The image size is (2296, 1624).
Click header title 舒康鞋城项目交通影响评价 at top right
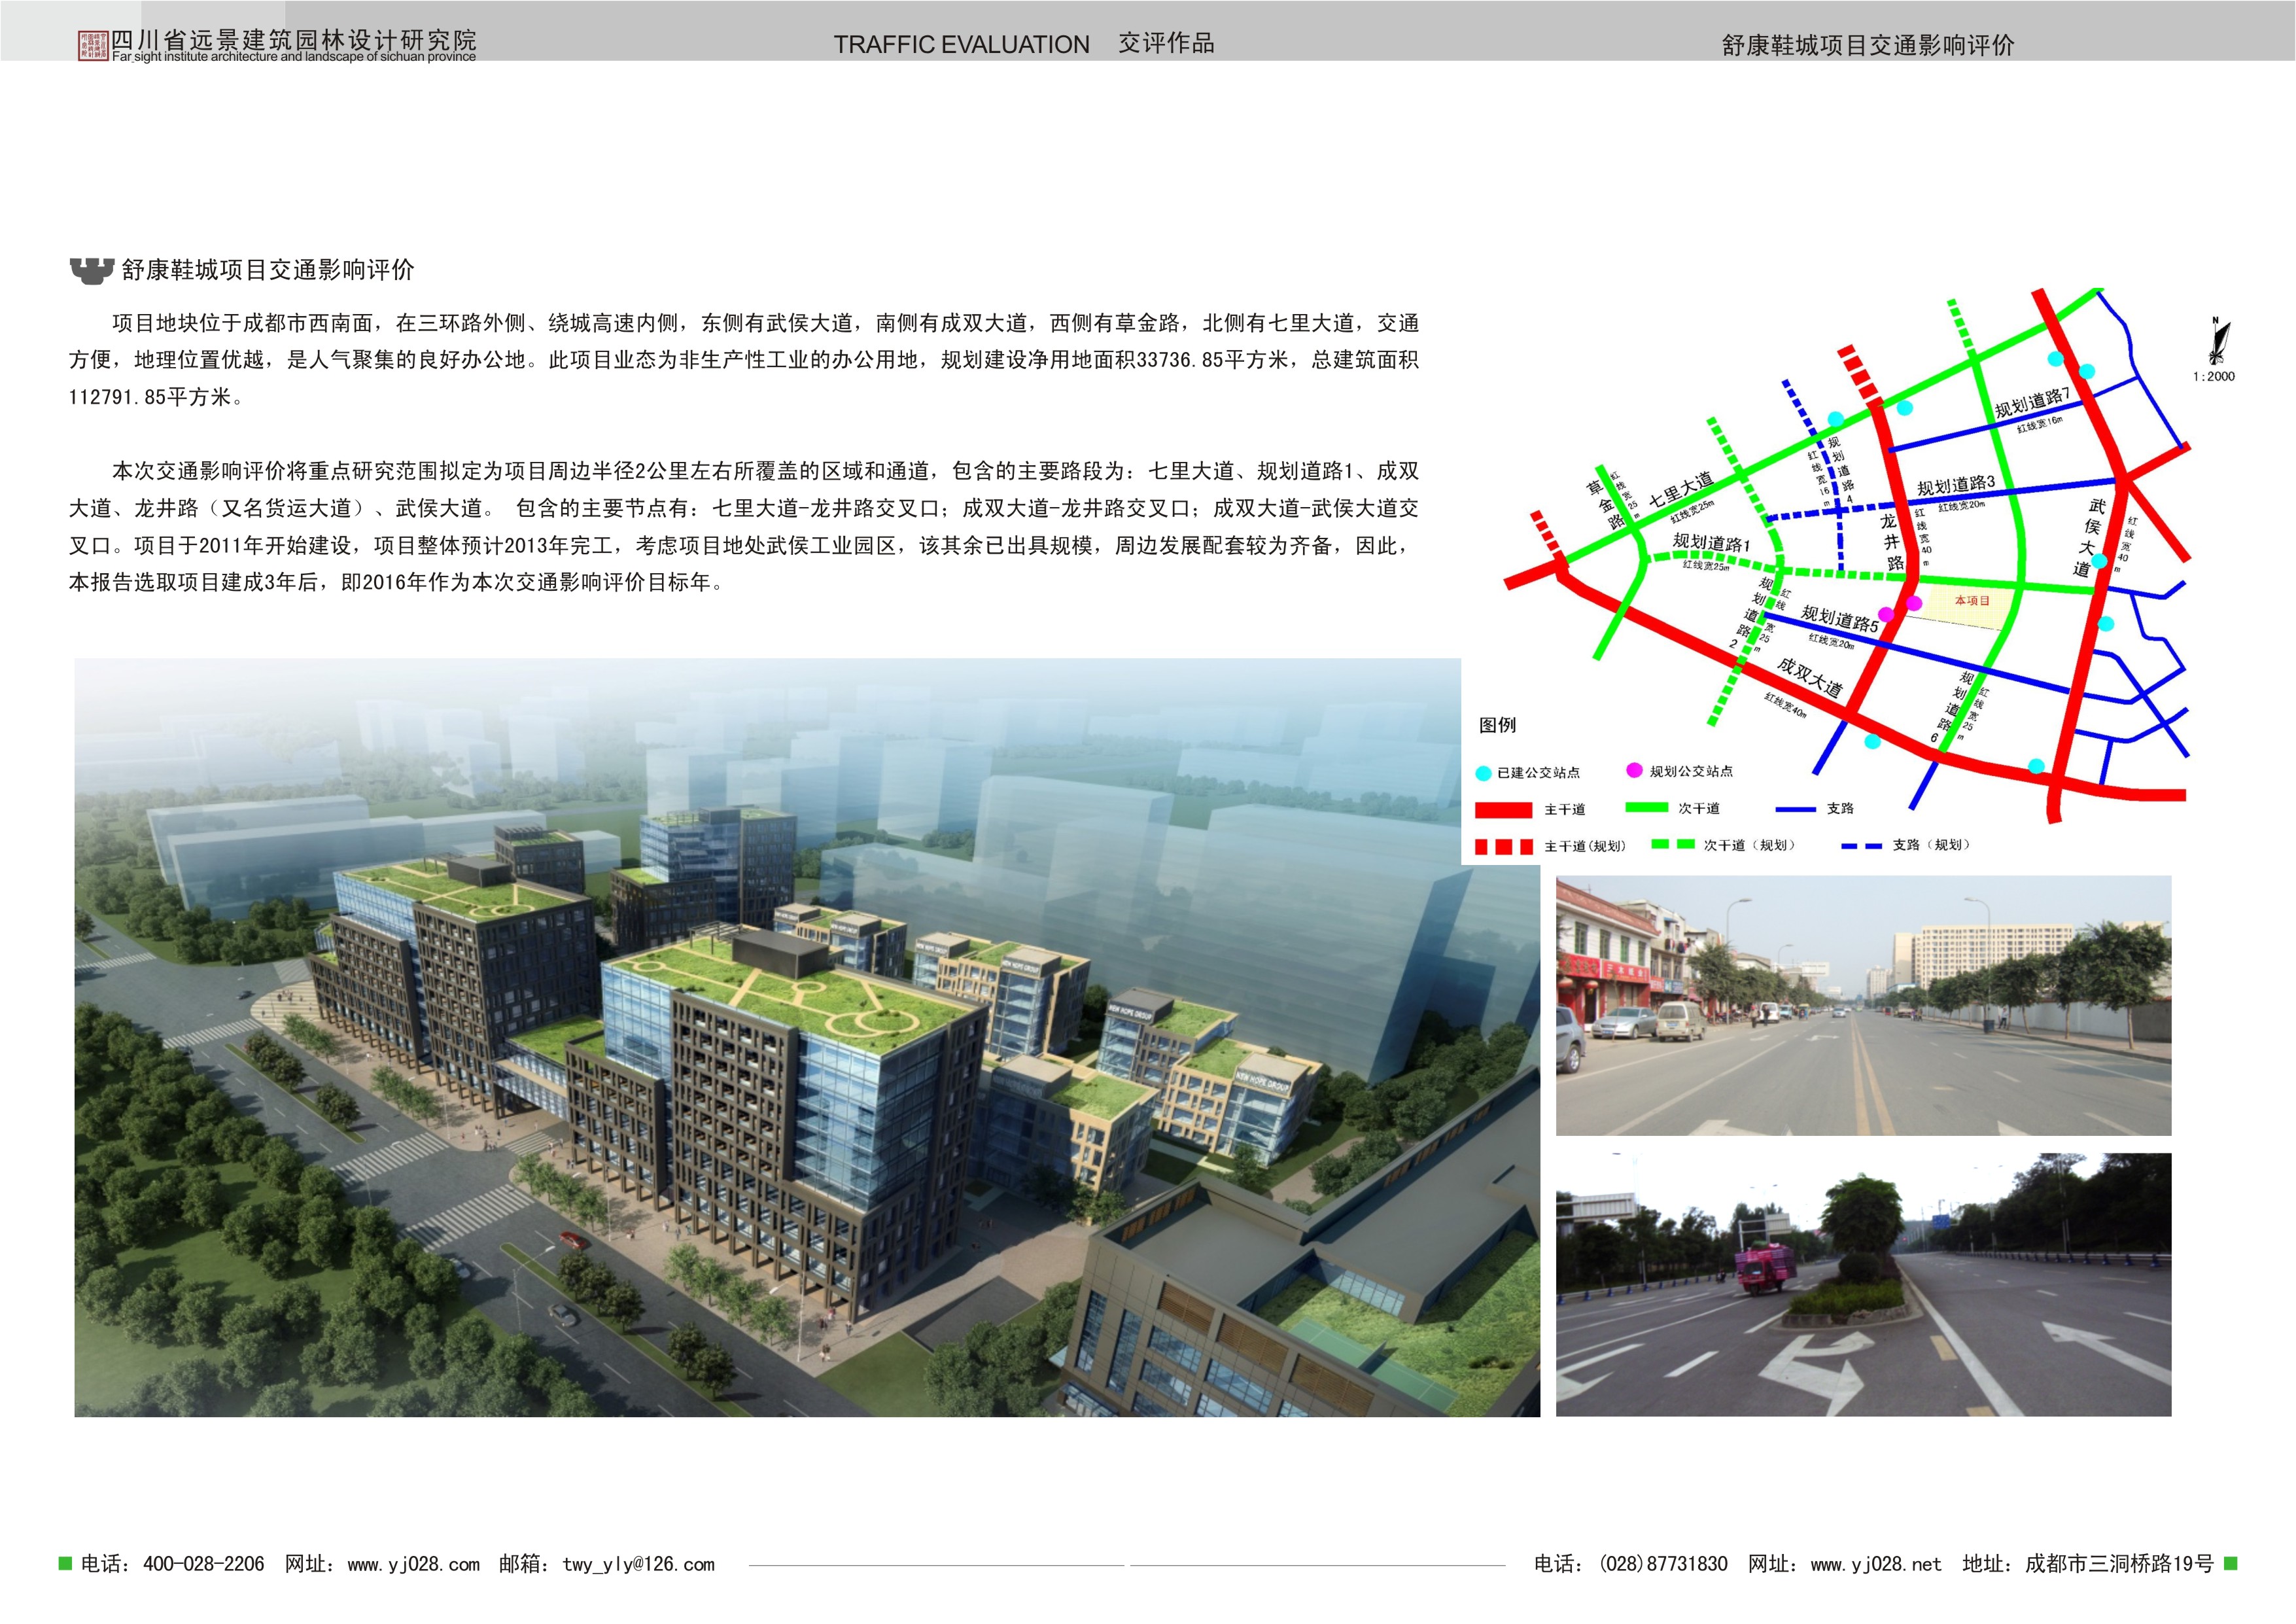[1867, 45]
